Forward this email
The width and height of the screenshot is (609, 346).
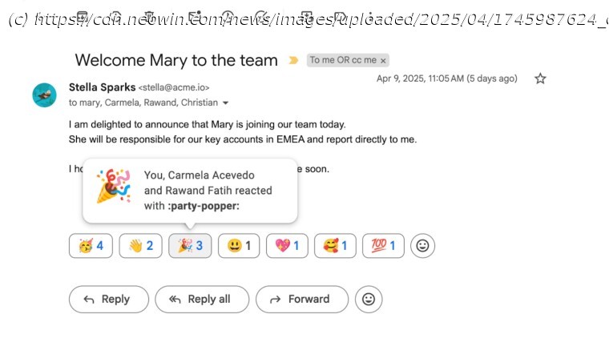pyautogui.click(x=301, y=299)
